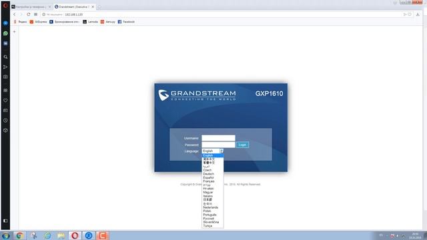427x240 pixels.
Task: Open the Яндекс bookmark
Action: [x=21, y=22]
